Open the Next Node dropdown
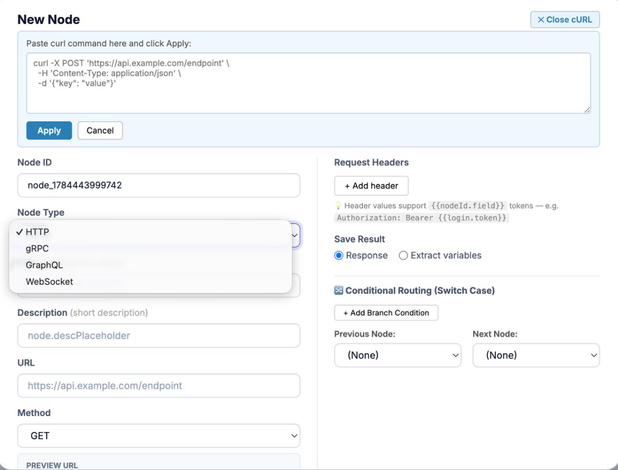This screenshot has width=618, height=470. [x=536, y=355]
